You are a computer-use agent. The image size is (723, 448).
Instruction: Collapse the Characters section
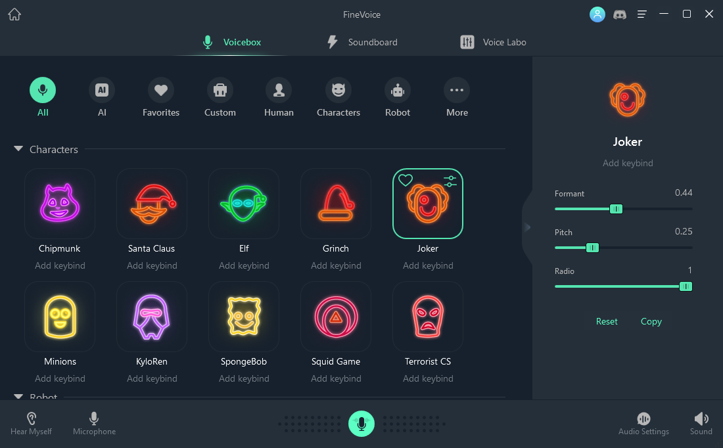18,149
